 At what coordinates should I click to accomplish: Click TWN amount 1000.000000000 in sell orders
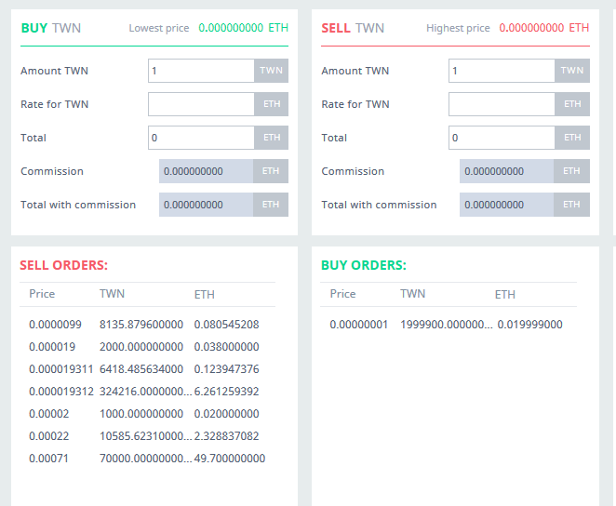pos(141,414)
